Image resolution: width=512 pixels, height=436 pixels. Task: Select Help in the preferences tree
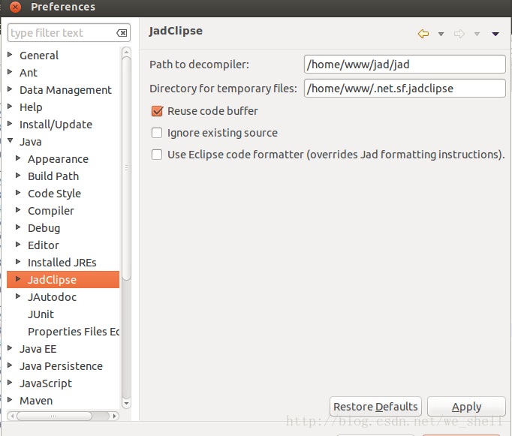pyautogui.click(x=31, y=107)
